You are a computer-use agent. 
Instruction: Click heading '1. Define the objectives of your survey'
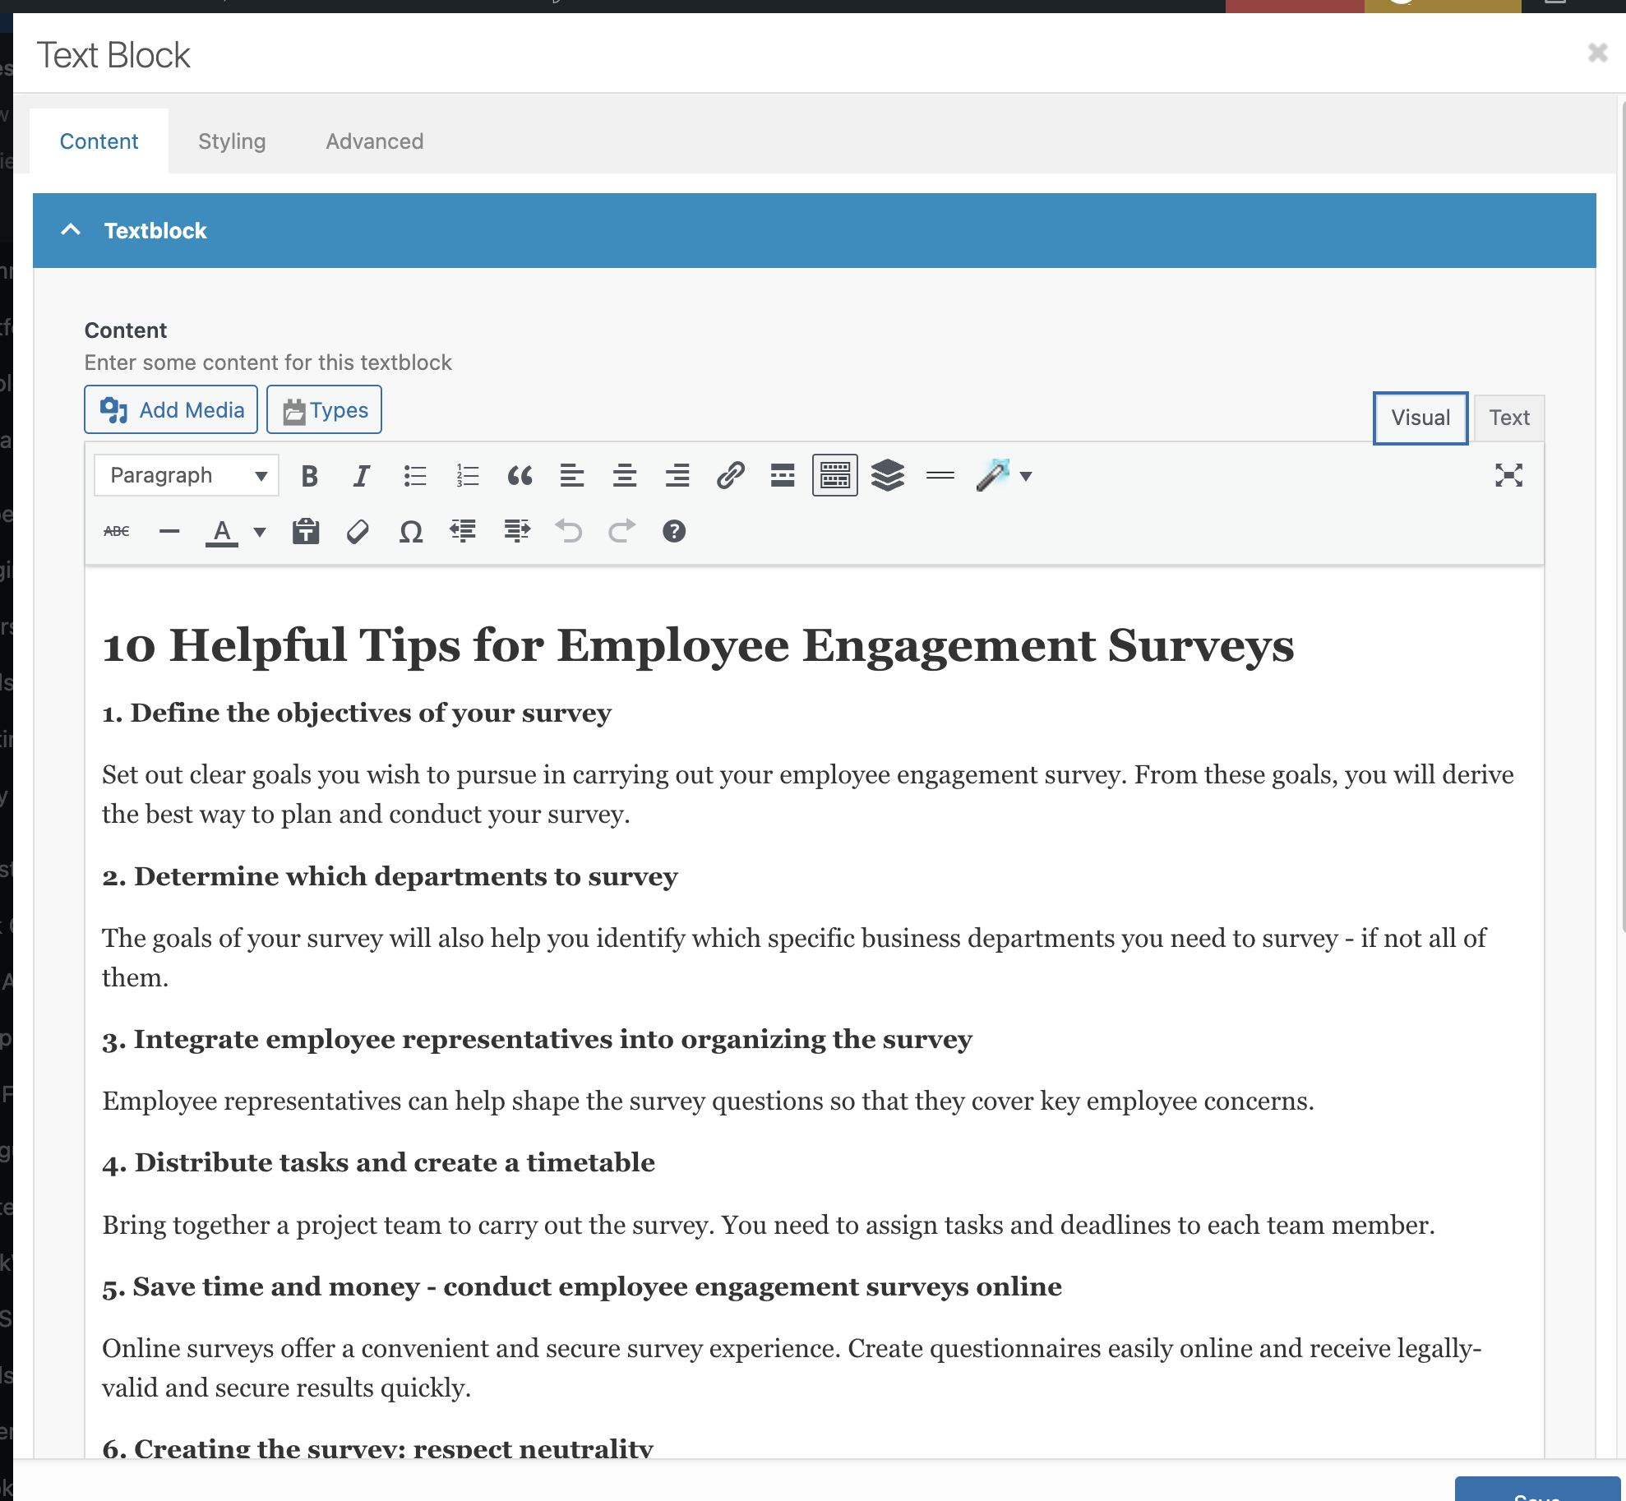pyautogui.click(x=357, y=713)
